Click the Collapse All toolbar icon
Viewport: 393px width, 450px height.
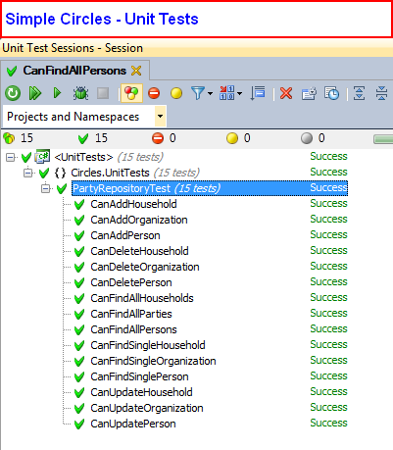click(x=381, y=93)
